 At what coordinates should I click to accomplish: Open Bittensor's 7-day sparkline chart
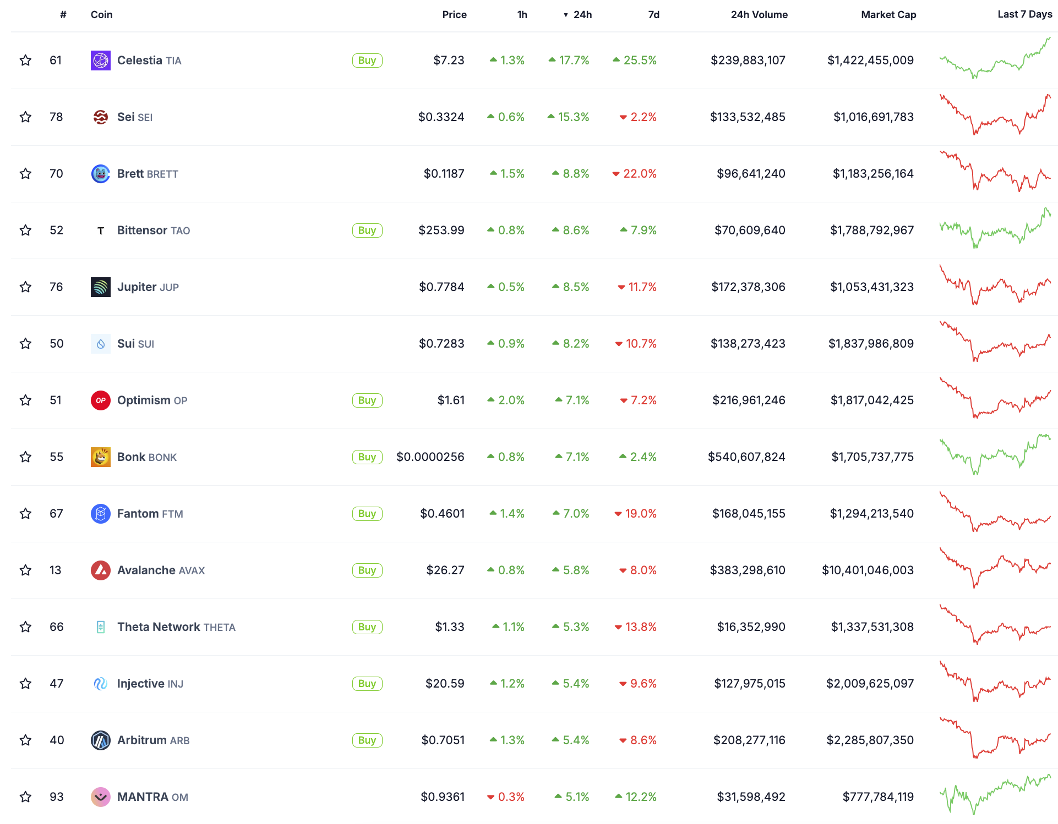click(995, 228)
